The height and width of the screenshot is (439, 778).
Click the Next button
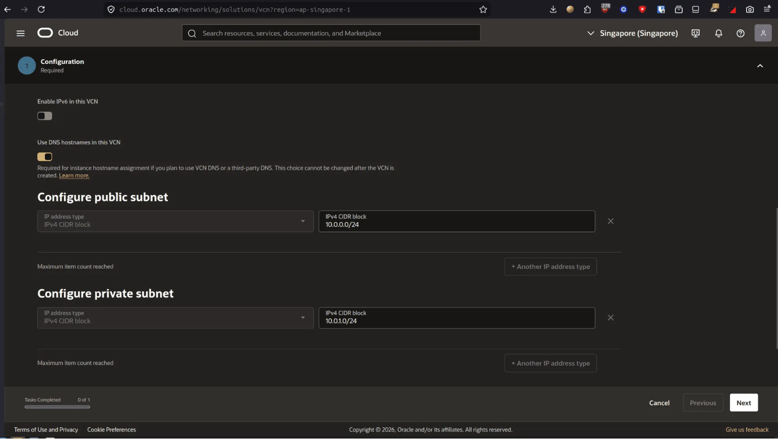click(743, 403)
